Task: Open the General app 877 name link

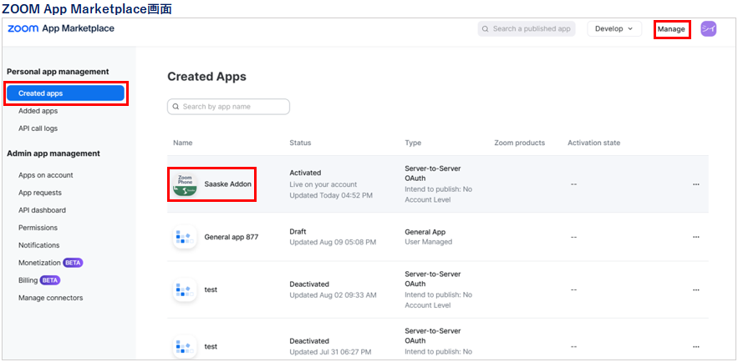Action: 232,237
